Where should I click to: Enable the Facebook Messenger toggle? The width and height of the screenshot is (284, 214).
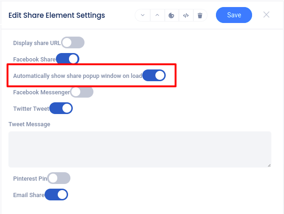(82, 92)
